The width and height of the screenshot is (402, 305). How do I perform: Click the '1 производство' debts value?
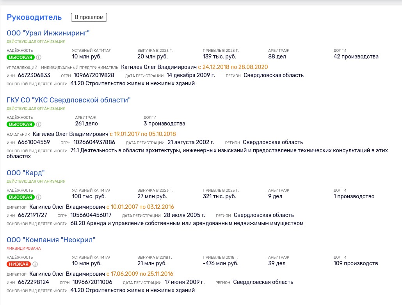click(x=354, y=196)
